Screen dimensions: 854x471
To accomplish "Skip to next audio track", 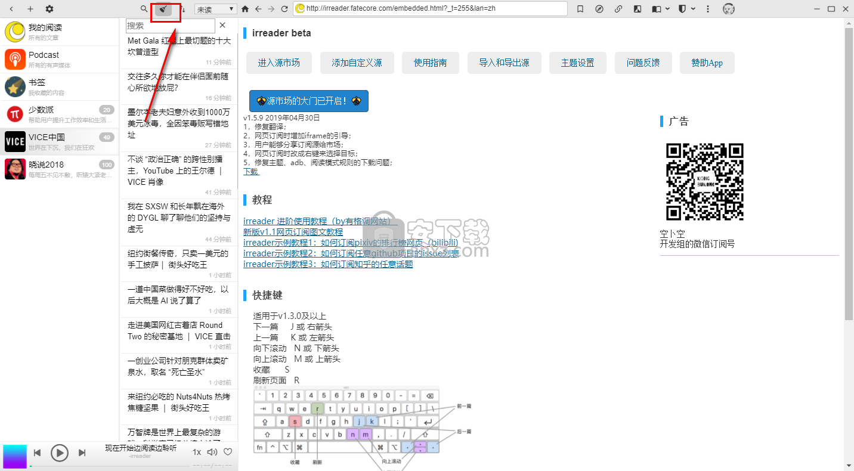I will pyautogui.click(x=82, y=453).
